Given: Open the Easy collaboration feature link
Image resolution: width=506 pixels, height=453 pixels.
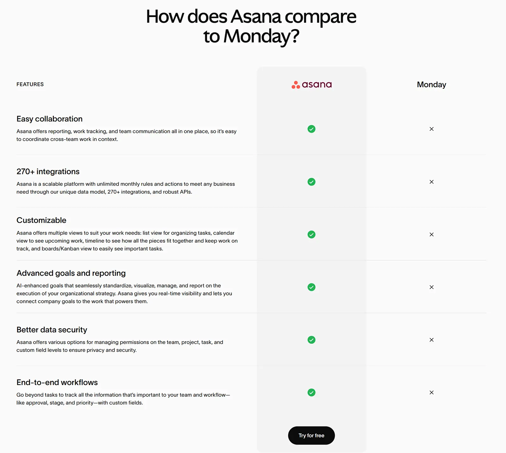Looking at the screenshot, I should click(49, 119).
